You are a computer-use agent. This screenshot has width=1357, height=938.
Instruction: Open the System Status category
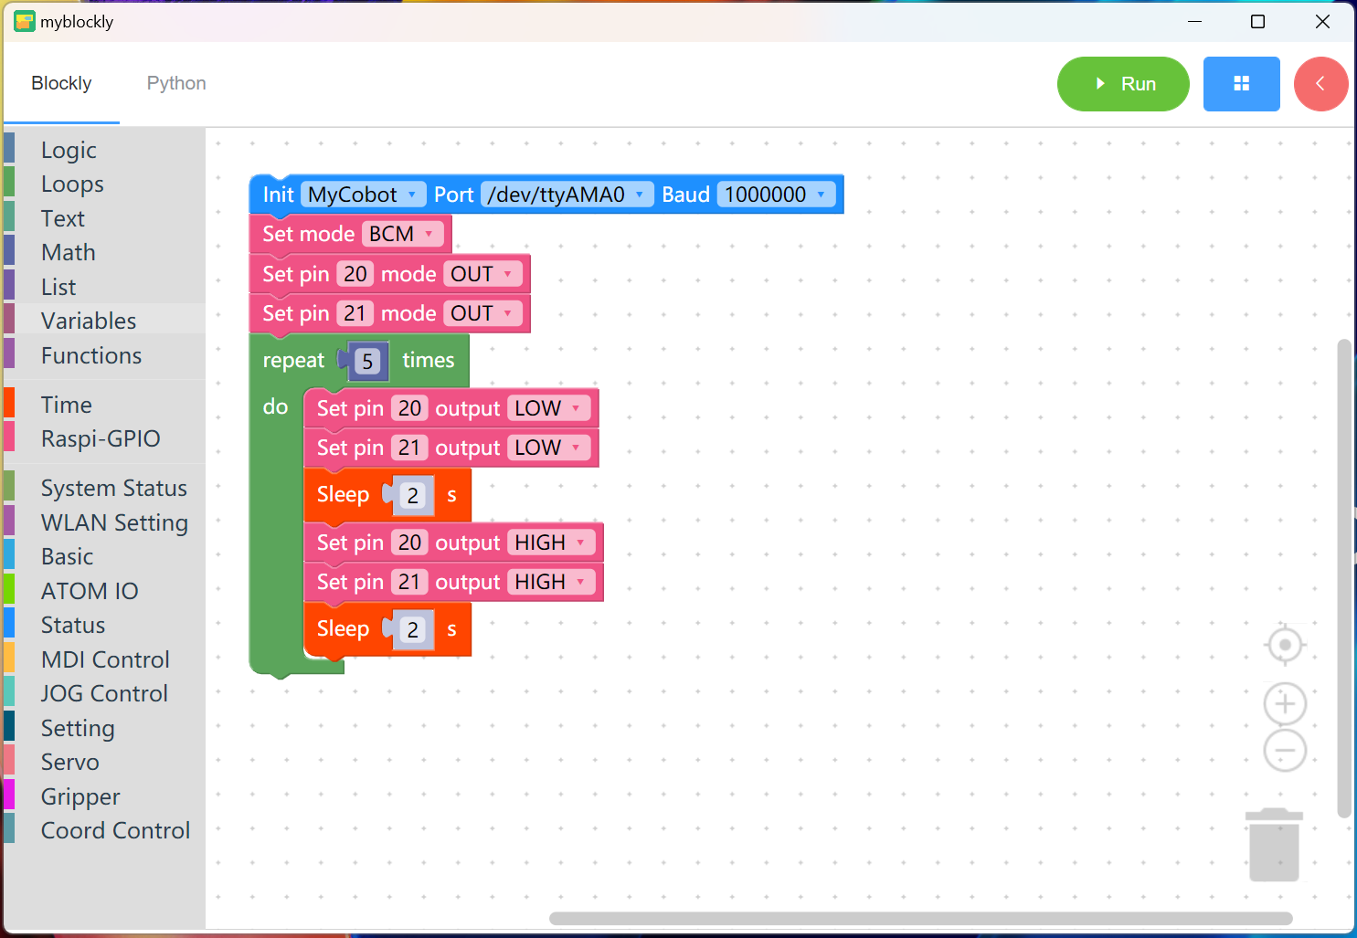tap(104, 488)
